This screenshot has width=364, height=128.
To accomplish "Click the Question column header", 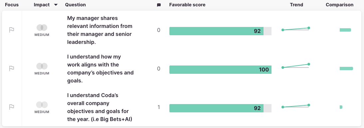I will [76, 5].
